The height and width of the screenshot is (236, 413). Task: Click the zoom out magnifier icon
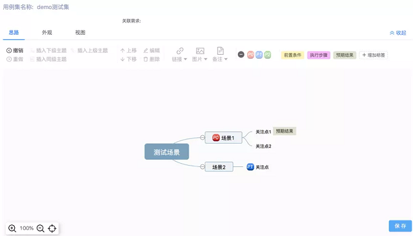pyautogui.click(x=40, y=228)
